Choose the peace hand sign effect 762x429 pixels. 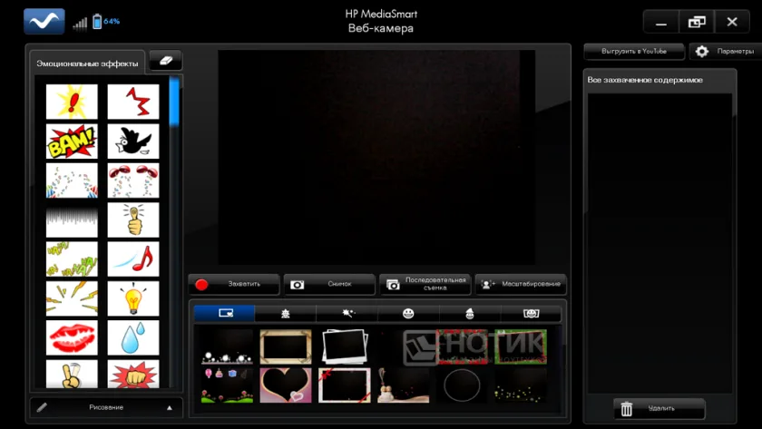tap(72, 374)
